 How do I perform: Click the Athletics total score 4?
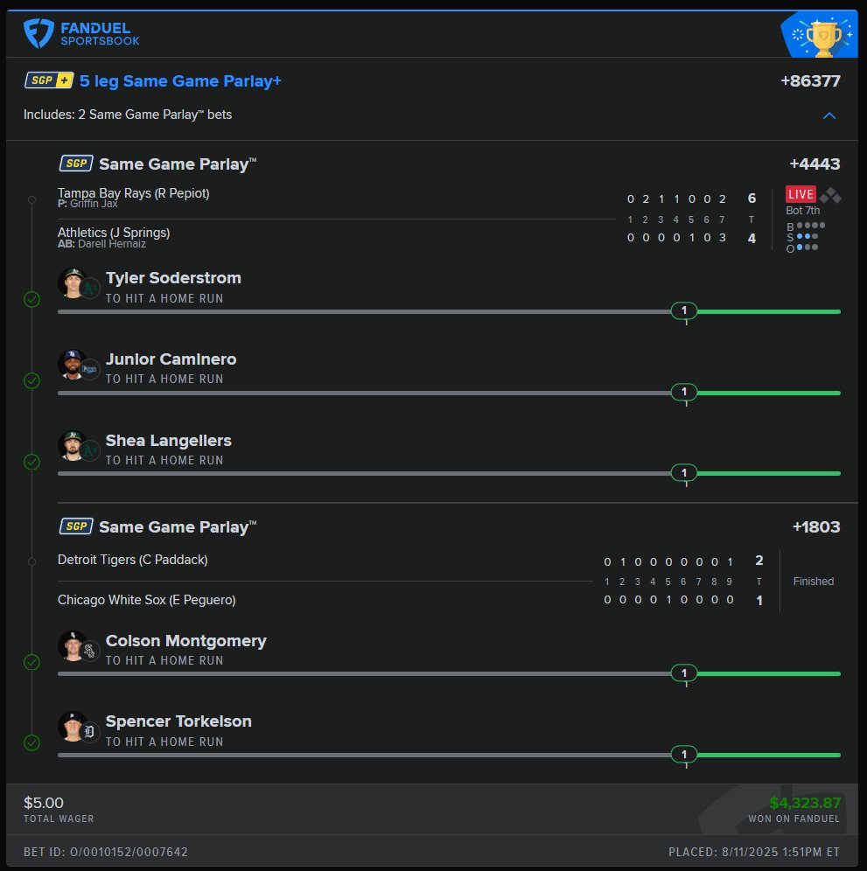click(x=752, y=239)
